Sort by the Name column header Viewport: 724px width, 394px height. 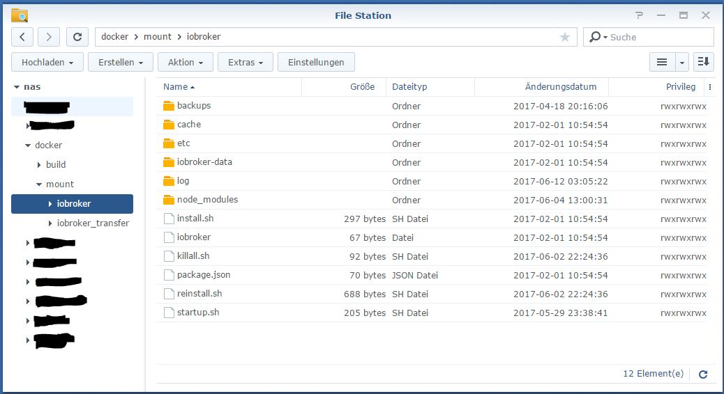click(x=229, y=86)
